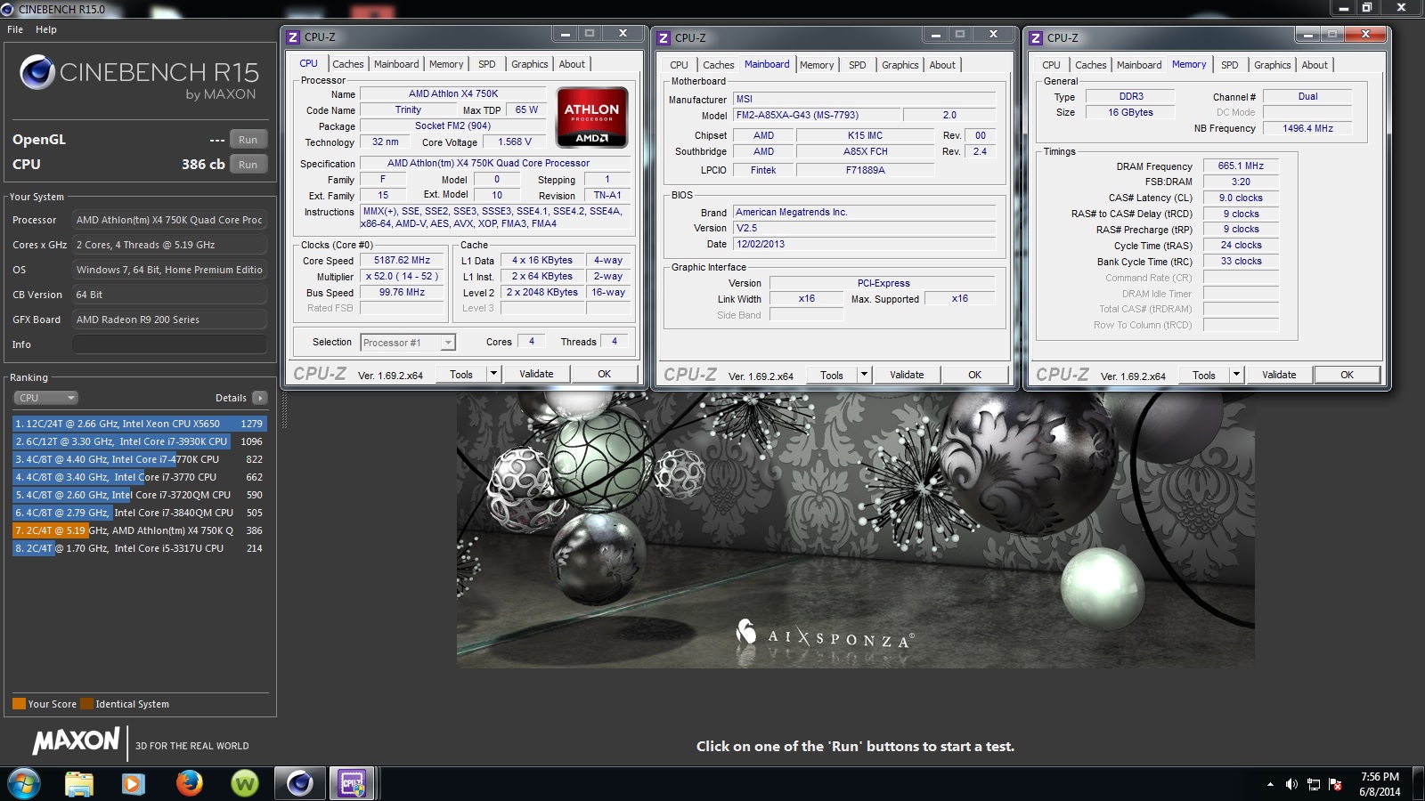Viewport: 1425px width, 801px height.
Task: Expand Tools dropdown arrow in Mainboard window
Action: [x=864, y=375]
